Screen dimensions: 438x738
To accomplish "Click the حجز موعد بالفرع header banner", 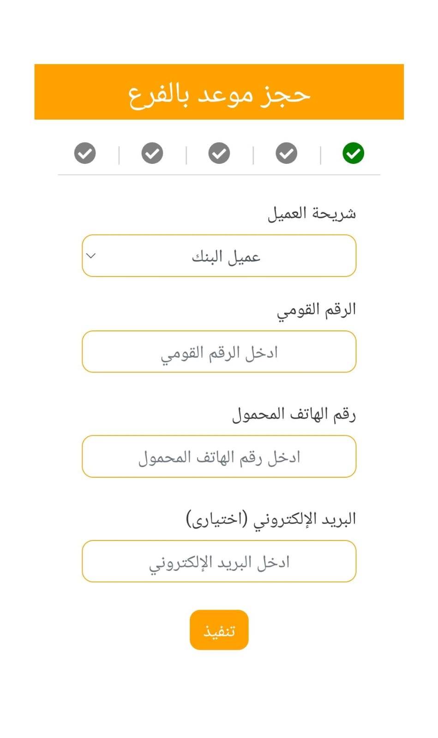I will [x=219, y=92].
